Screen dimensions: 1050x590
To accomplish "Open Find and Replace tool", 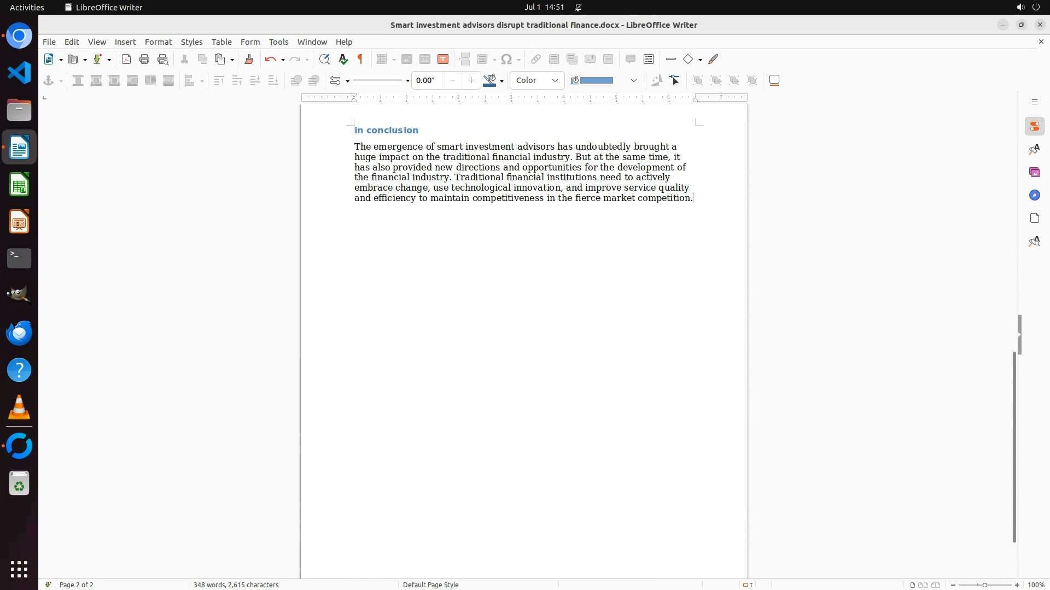I will point(324,59).
